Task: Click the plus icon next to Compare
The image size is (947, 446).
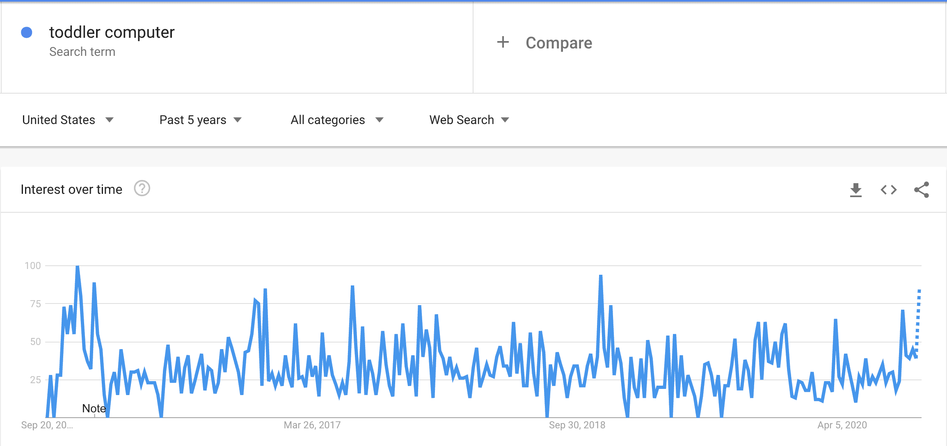Action: click(503, 42)
